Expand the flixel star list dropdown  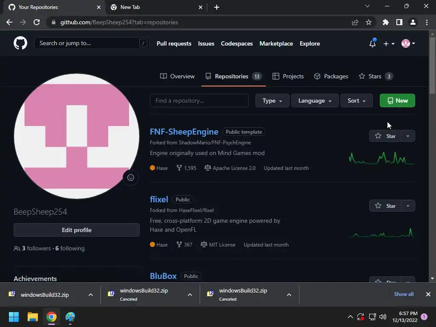pos(407,206)
